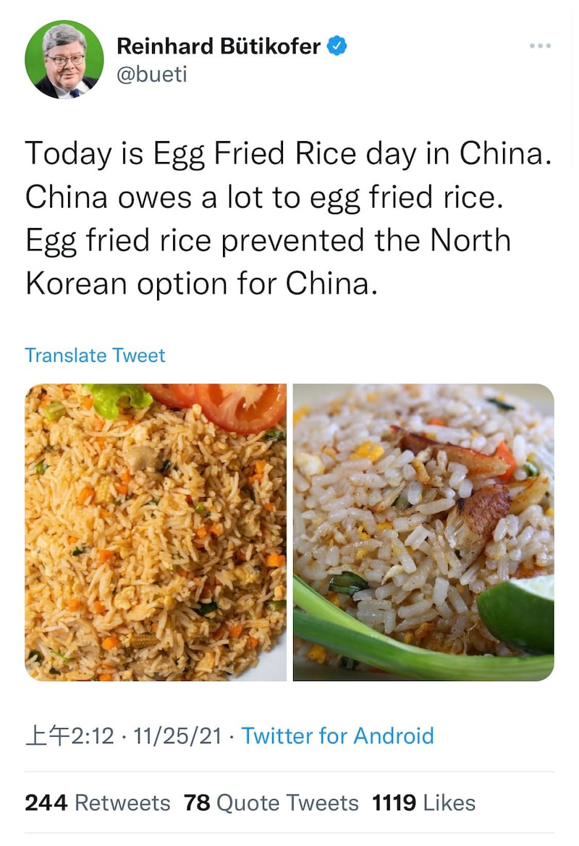Viewport: 579px width, 846px height.
Task: View the 244 Retweets list
Action: [x=98, y=803]
